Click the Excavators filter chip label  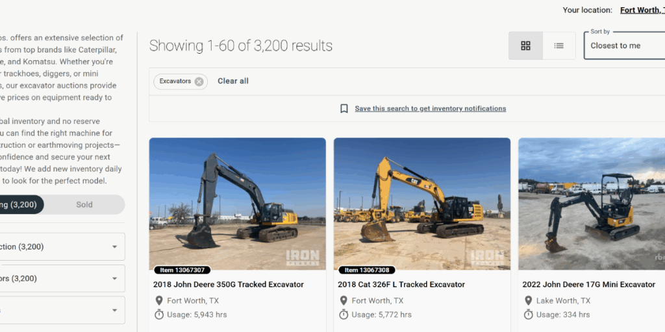click(x=175, y=81)
